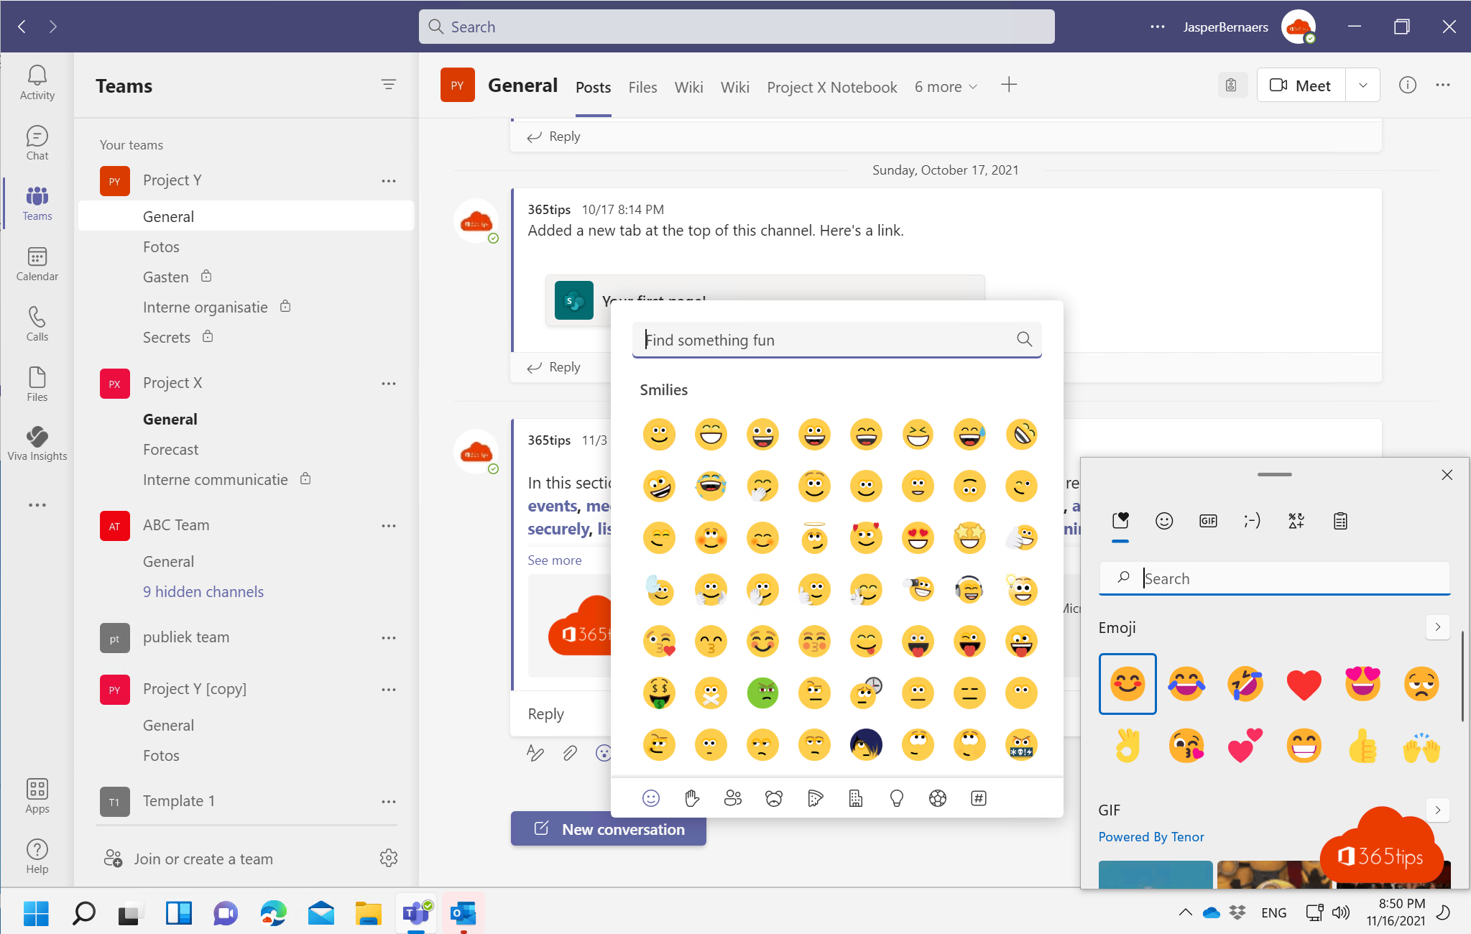The image size is (1471, 934).
Task: Open Calls in the left rail
Action: tap(37, 324)
